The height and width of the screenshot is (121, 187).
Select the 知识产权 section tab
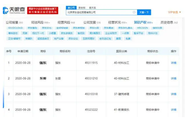(x=143, y=22)
